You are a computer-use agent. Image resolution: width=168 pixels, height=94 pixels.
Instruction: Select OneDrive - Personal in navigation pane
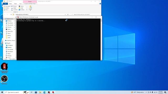pyautogui.click(x=10, y=40)
